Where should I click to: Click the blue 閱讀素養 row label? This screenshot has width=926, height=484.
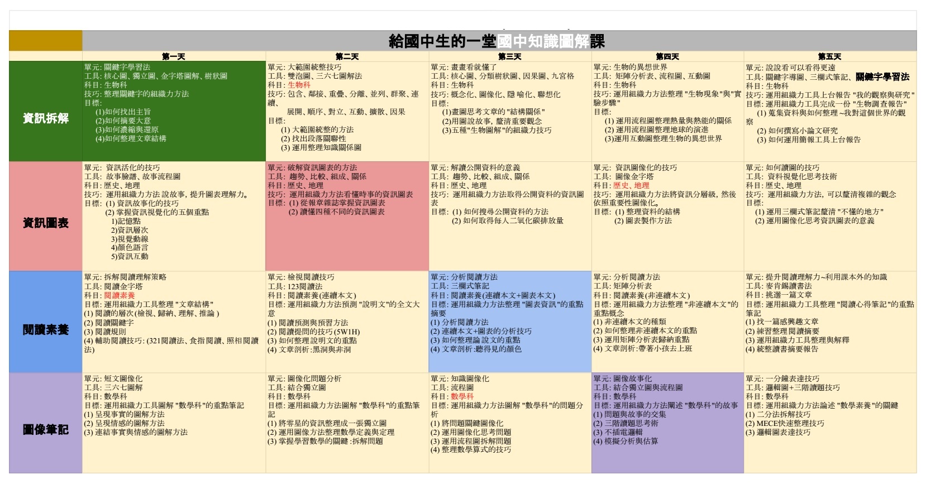tap(45, 329)
